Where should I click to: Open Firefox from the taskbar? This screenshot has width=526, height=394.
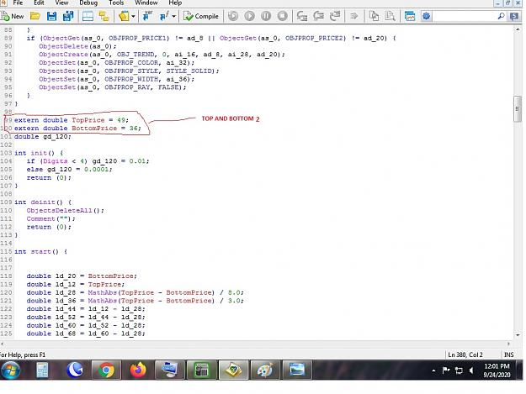138,370
